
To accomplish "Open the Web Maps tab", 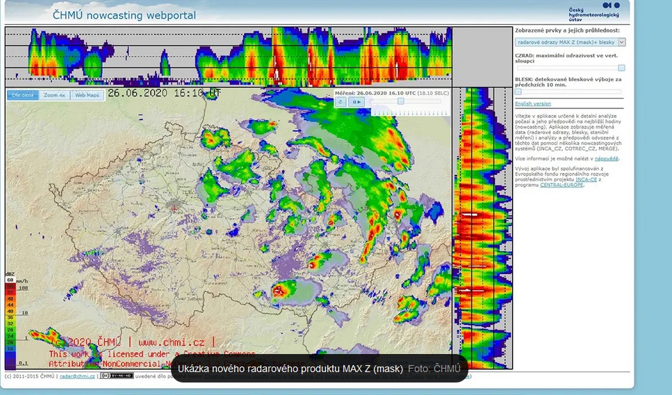I will click(x=88, y=95).
